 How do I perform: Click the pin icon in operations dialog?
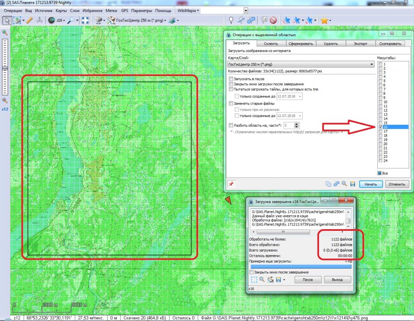(x=231, y=184)
